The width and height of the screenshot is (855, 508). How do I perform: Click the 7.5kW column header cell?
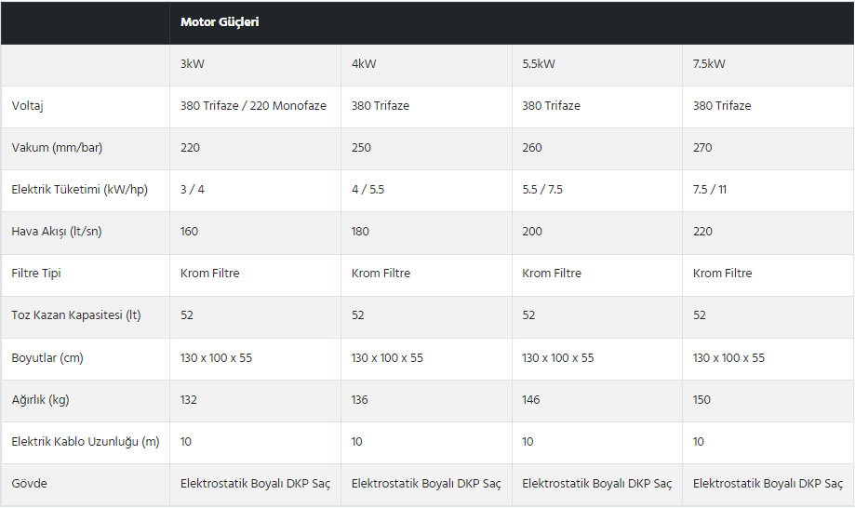709,64
